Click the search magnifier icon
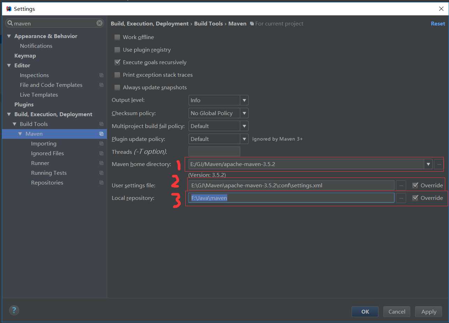 pos(10,24)
